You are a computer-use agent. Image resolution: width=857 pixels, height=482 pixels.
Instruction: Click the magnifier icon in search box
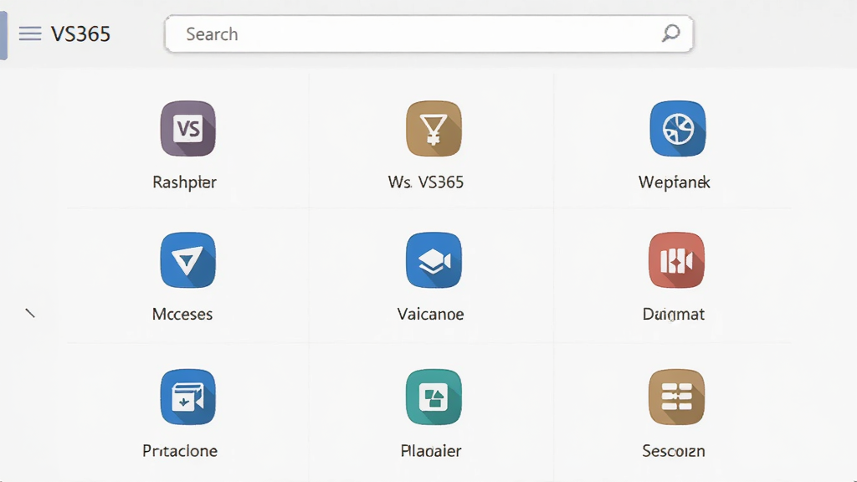pos(670,33)
